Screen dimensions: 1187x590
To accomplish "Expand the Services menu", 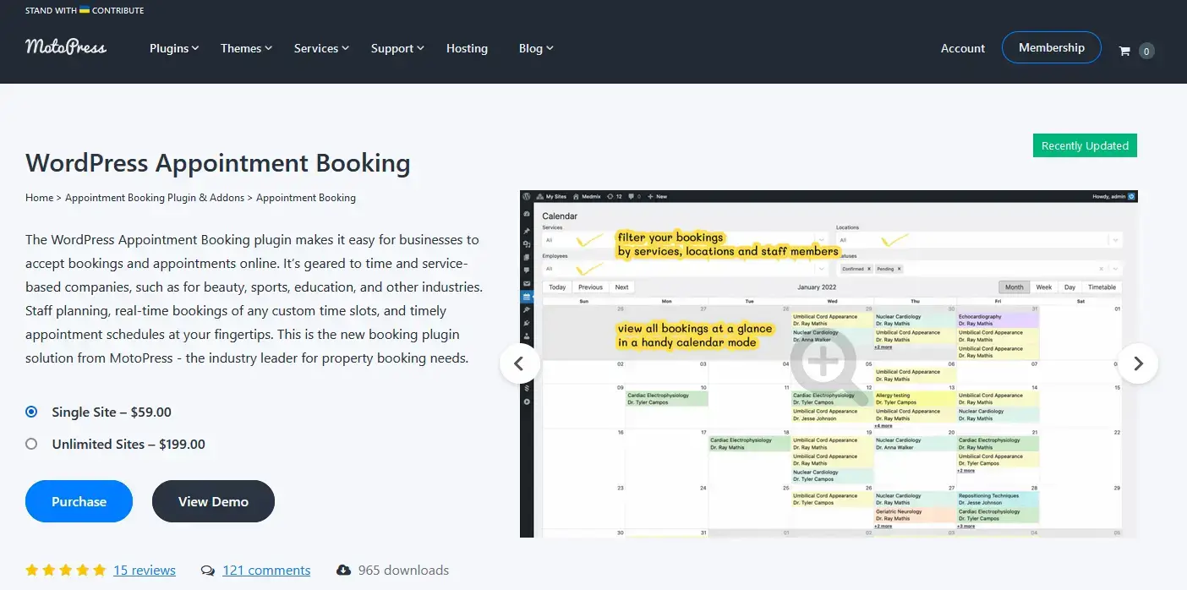I will coord(321,48).
